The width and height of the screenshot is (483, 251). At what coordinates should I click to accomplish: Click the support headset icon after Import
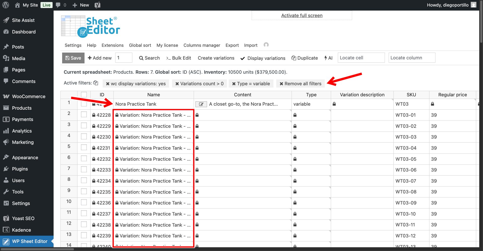tap(266, 45)
